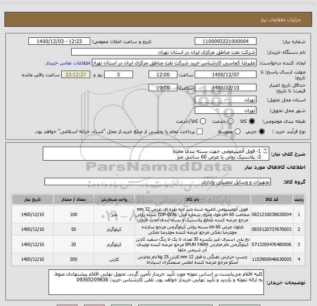Click the delivery province field تهران
This screenshot has width=317, height=306.
pyautogui.click(x=226, y=100)
